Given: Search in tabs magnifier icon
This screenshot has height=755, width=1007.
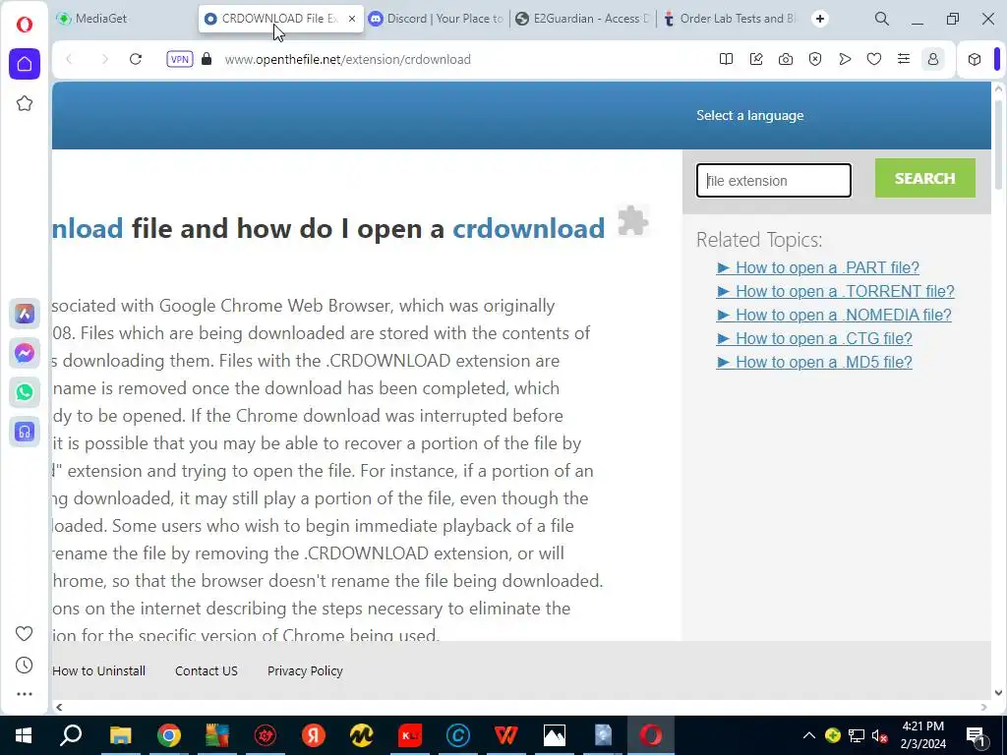Looking at the screenshot, I should click(882, 19).
